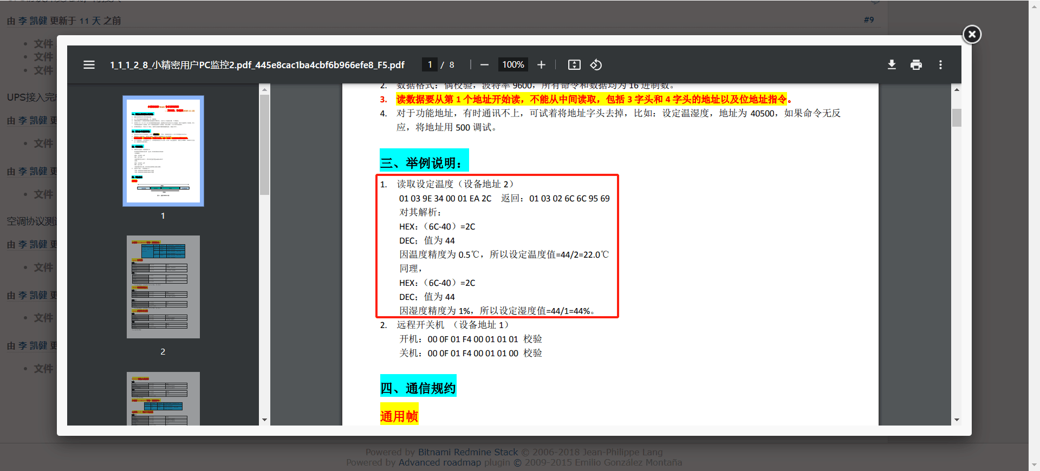Select the third page thumbnail
Viewport: 1040px width, 471px height.
(x=163, y=398)
